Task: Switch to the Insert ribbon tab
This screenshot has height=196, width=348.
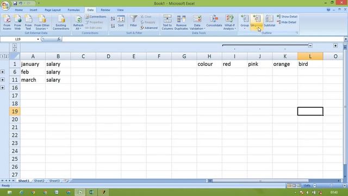Action: pyautogui.click(x=34, y=10)
